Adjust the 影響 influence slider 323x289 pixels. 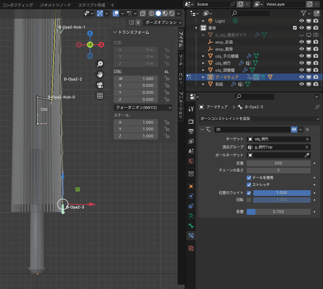[278, 212]
